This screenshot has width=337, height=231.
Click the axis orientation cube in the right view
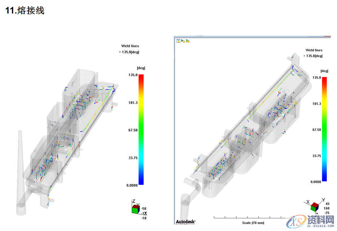[314, 207]
